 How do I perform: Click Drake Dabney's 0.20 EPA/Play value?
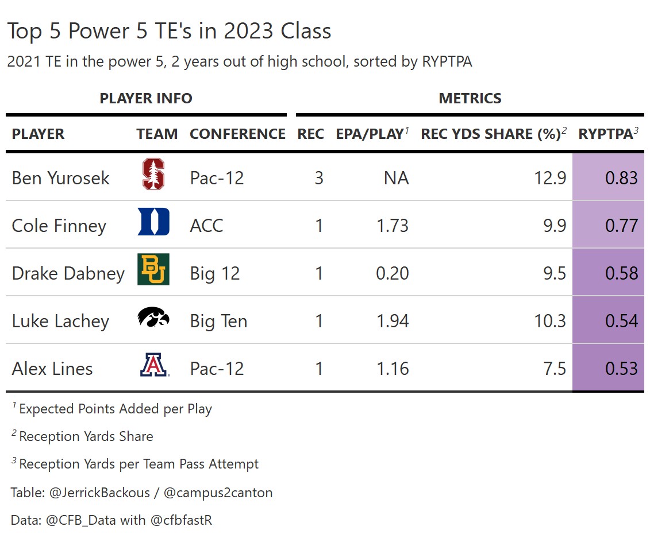point(392,273)
